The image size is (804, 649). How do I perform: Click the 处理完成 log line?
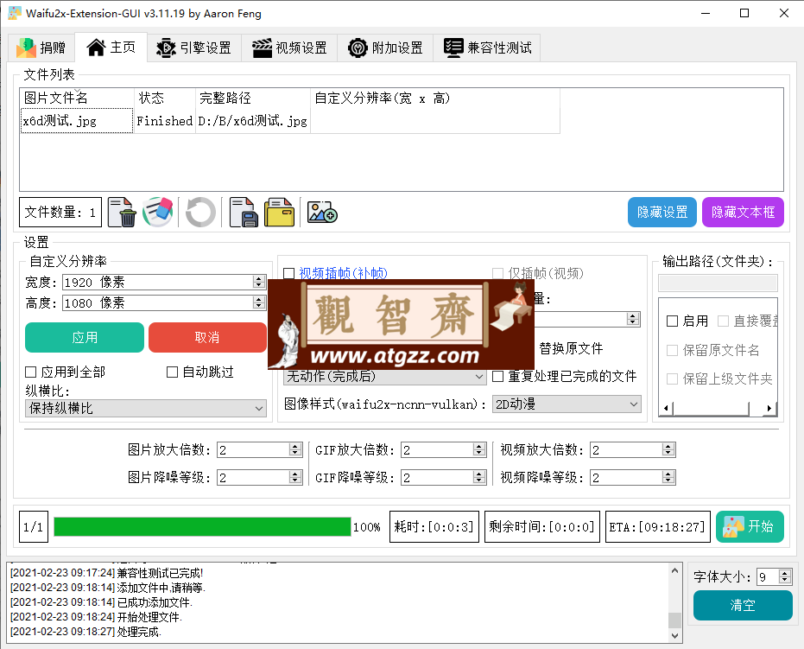85,632
